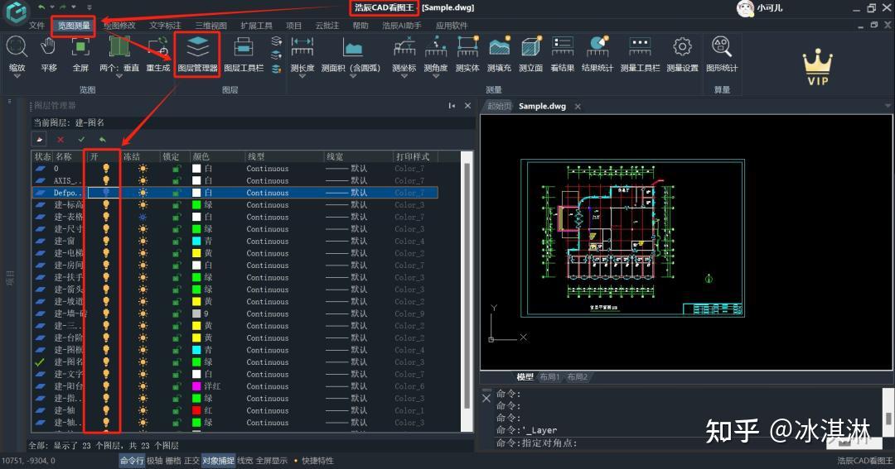Image resolution: width=895 pixels, height=469 pixels.
Task: Expand the dropdown arrow under 测角度
Action: click(x=436, y=76)
